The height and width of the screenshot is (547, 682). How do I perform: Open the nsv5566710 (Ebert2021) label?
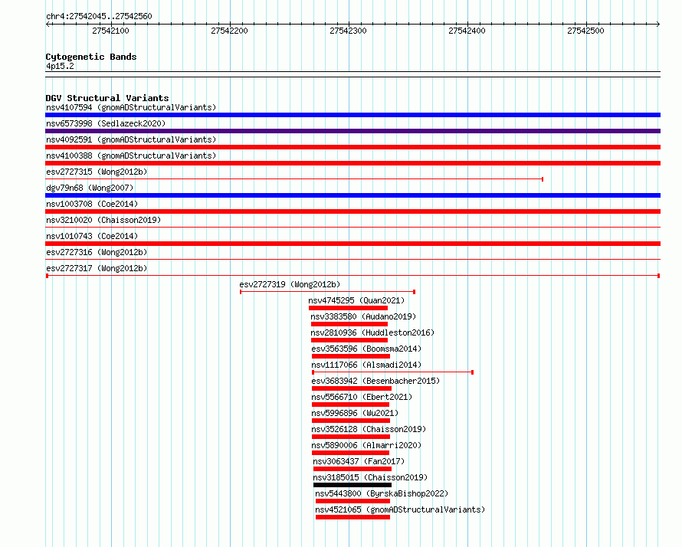pyautogui.click(x=362, y=397)
